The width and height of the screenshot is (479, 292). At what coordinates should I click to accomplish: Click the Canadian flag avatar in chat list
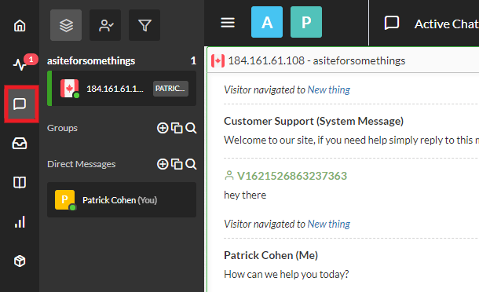point(70,88)
